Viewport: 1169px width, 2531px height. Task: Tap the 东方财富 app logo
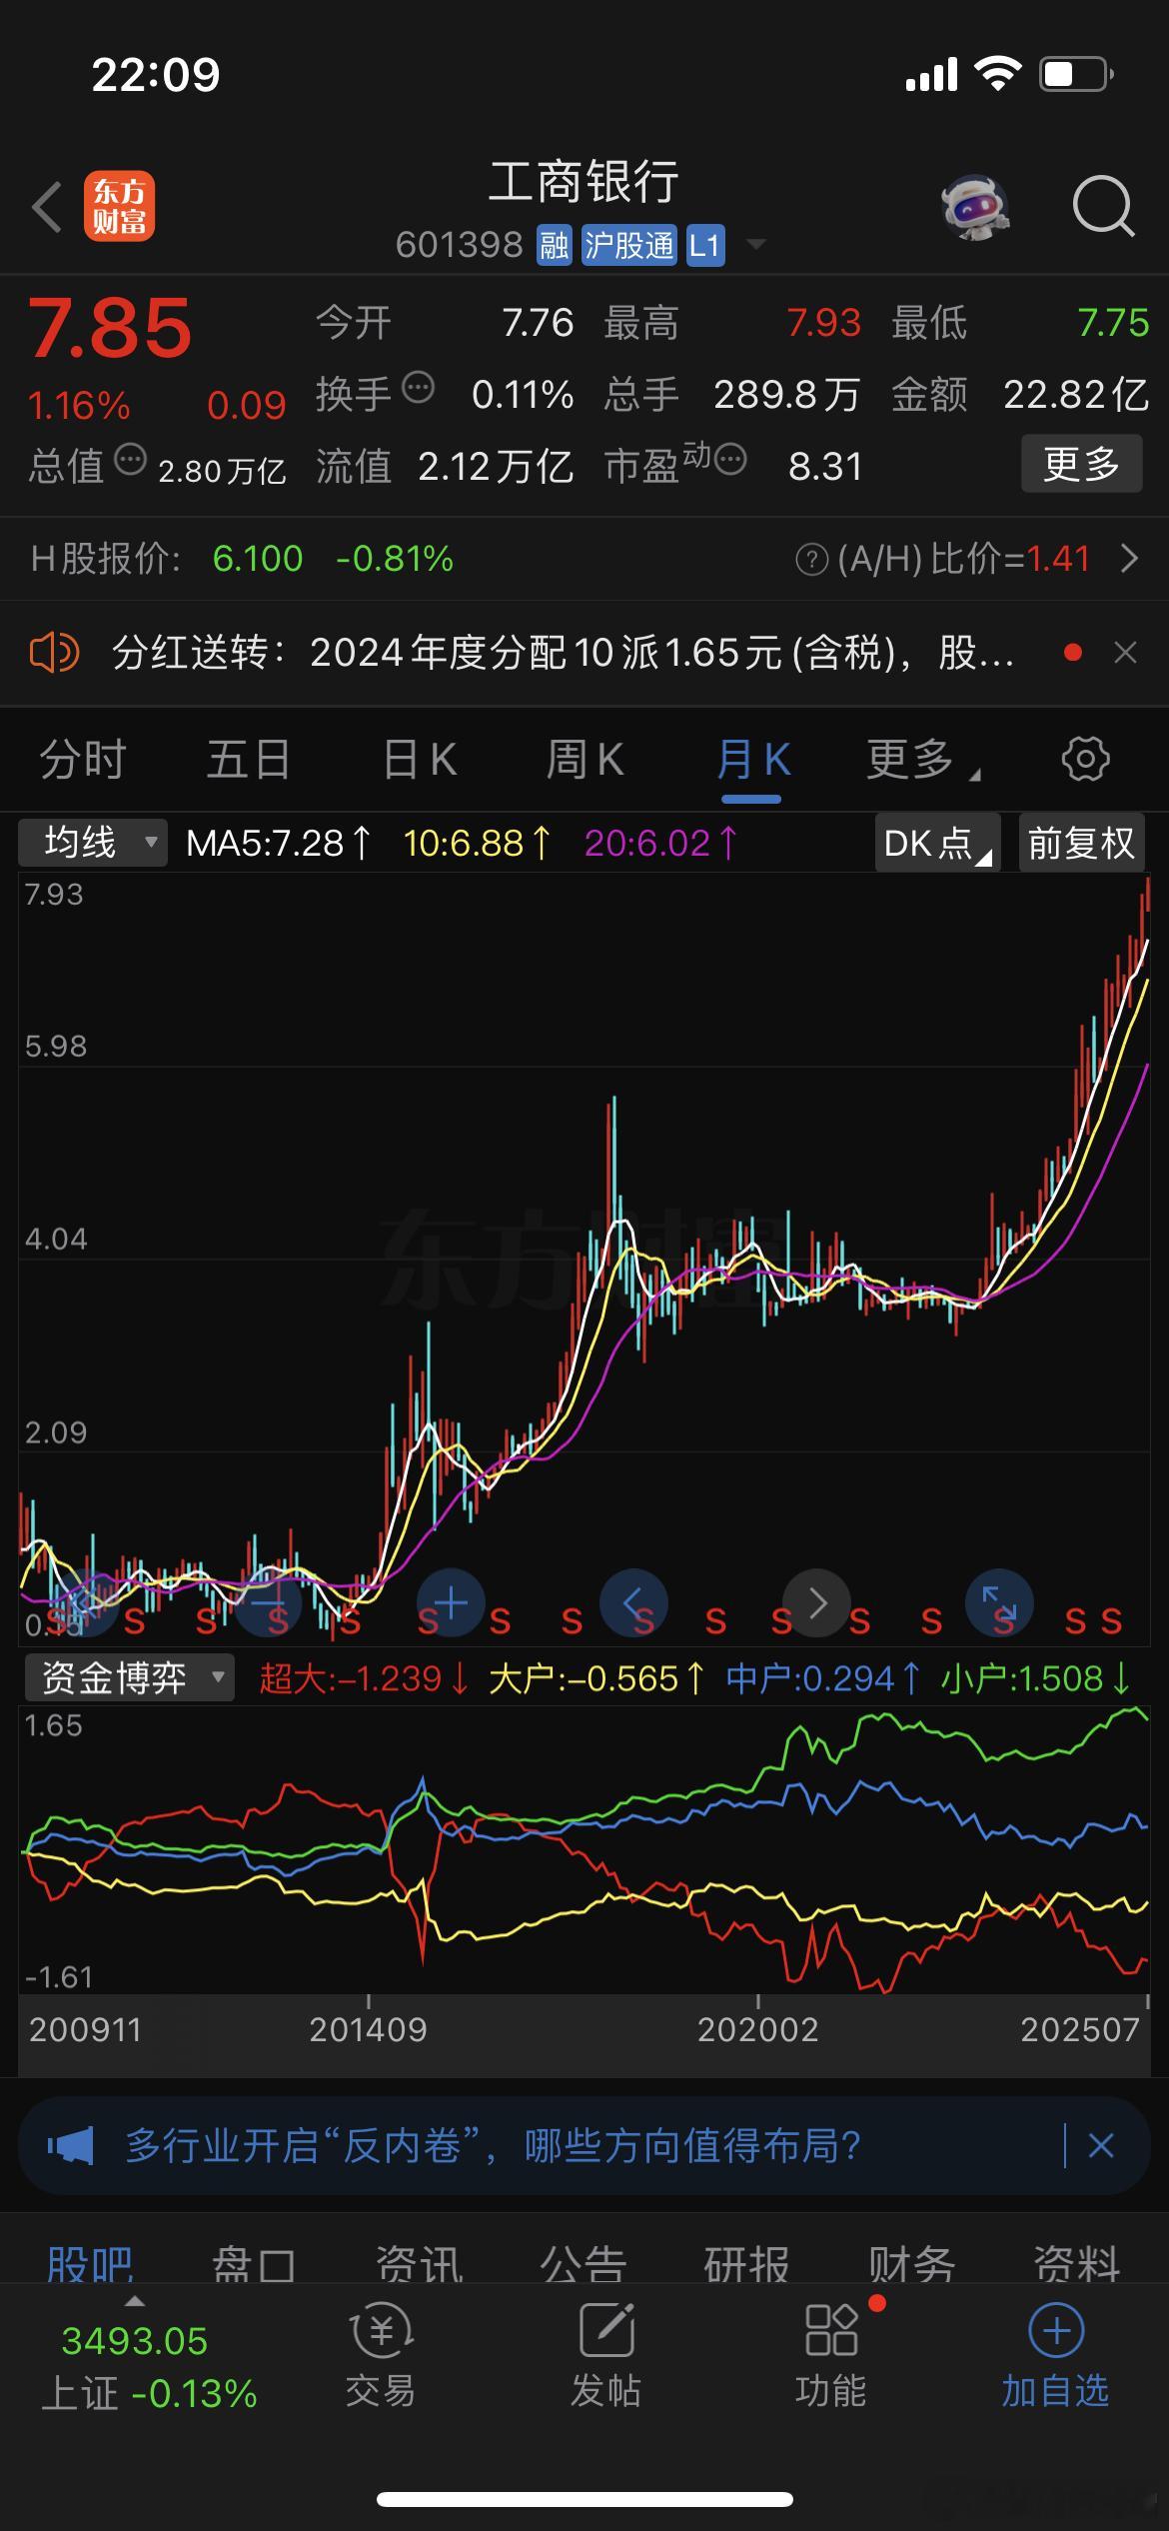click(120, 208)
